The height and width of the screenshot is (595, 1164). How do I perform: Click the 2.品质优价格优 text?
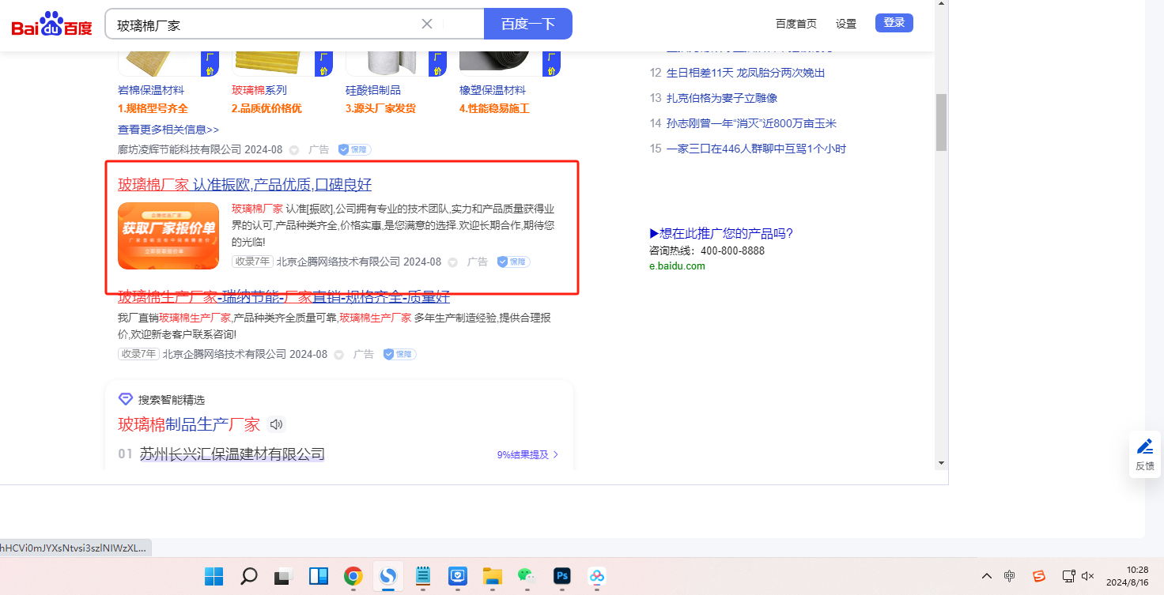pos(266,108)
